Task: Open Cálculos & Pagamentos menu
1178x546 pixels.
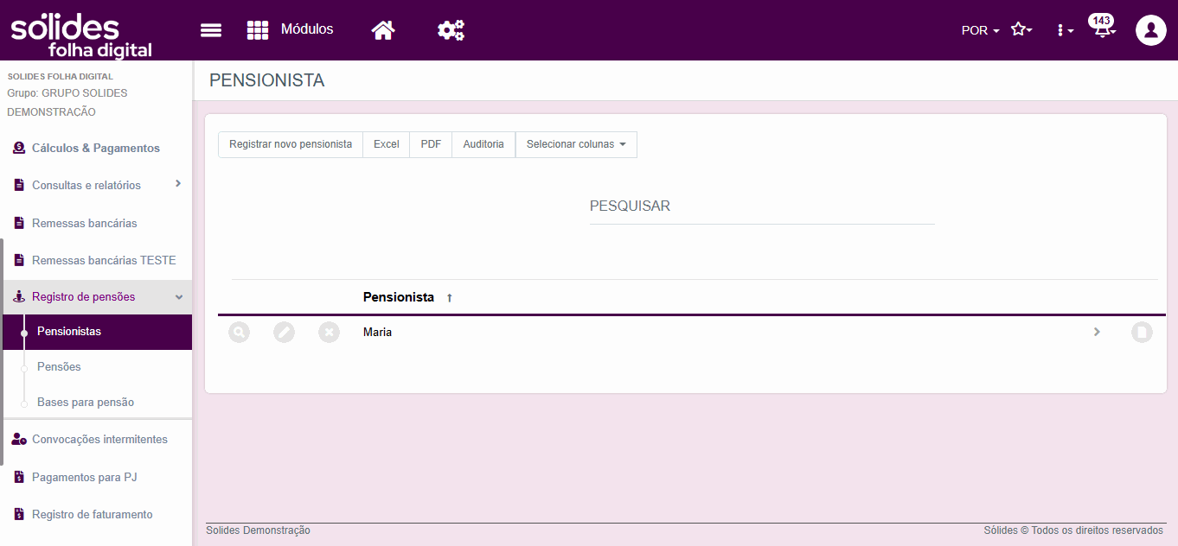Action: point(96,149)
